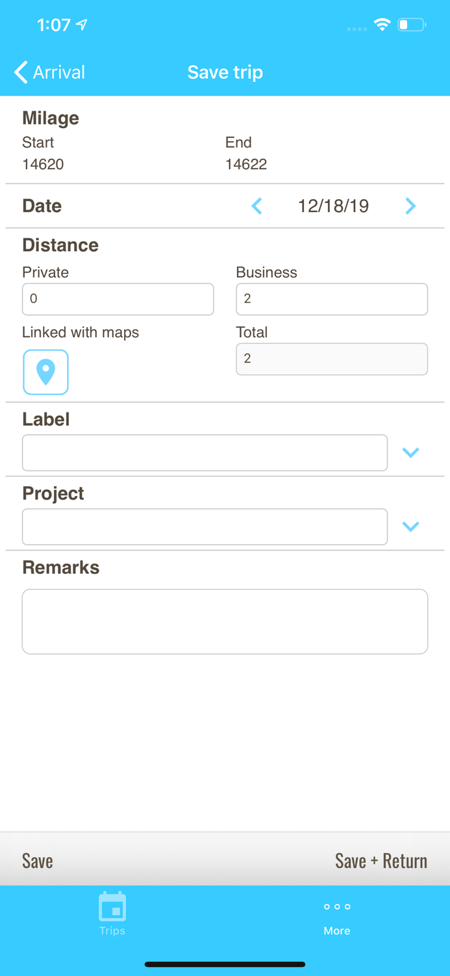Tap the battery status icon
450x976 pixels.
click(x=412, y=25)
